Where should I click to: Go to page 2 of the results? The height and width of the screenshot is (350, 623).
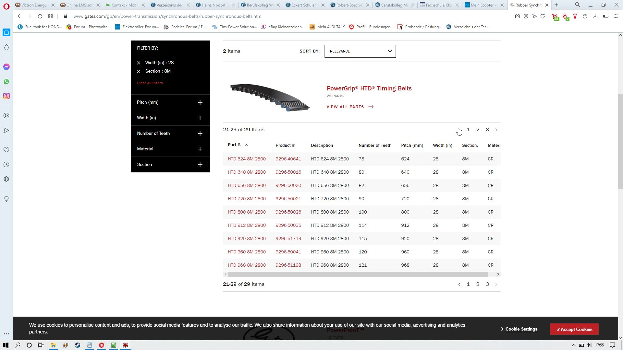tap(477, 130)
